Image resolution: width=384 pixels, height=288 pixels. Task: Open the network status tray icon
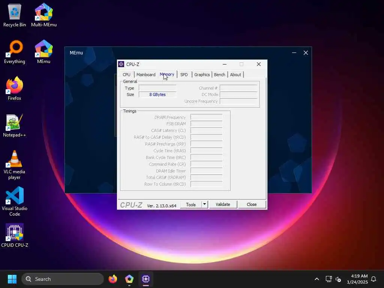coord(328,279)
